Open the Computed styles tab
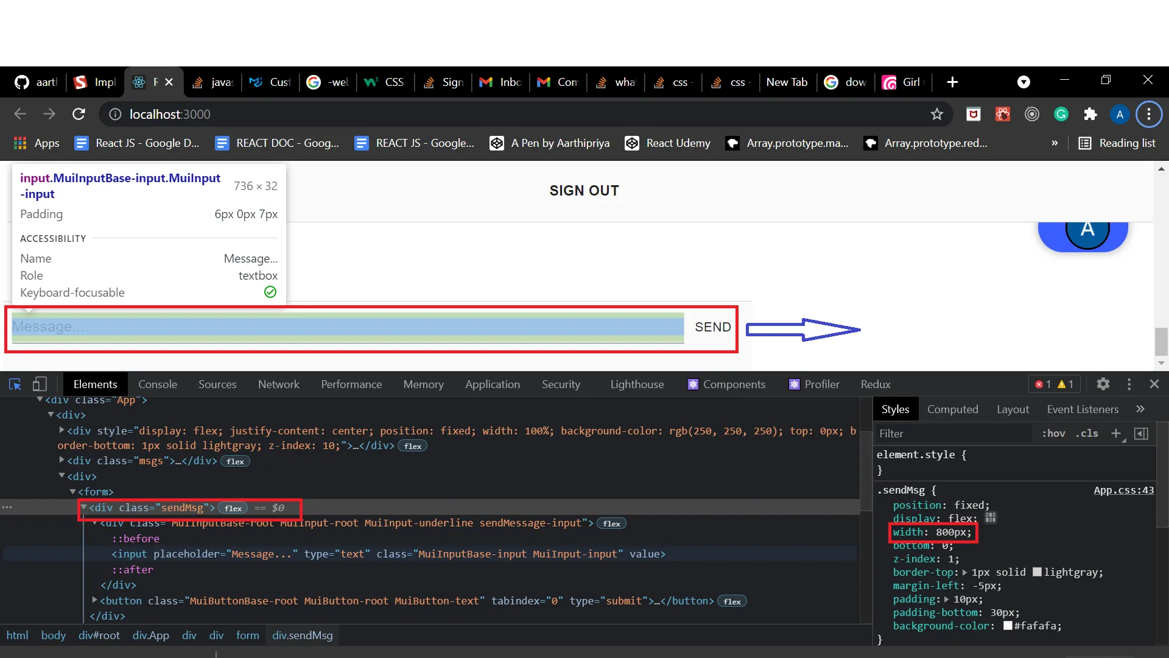1169x658 pixels. coord(952,409)
